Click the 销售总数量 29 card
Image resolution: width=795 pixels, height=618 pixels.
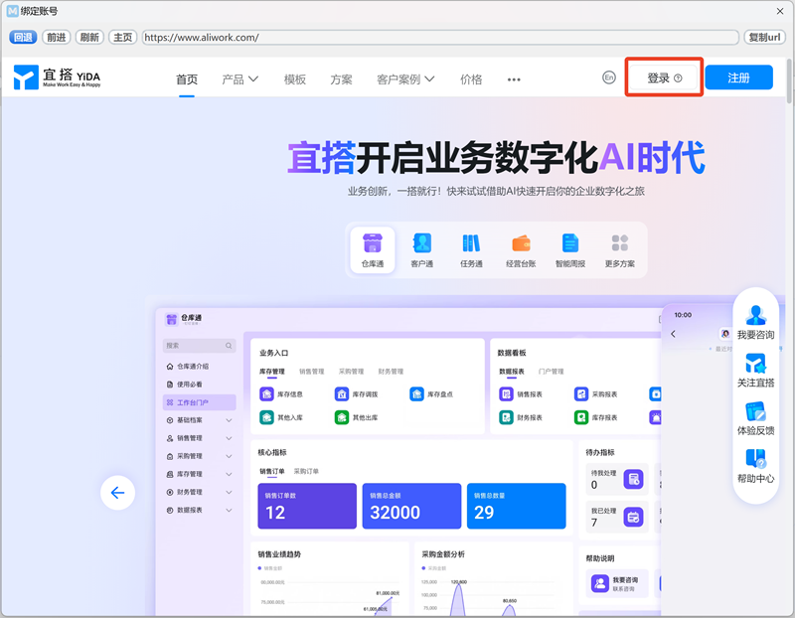[x=516, y=506]
